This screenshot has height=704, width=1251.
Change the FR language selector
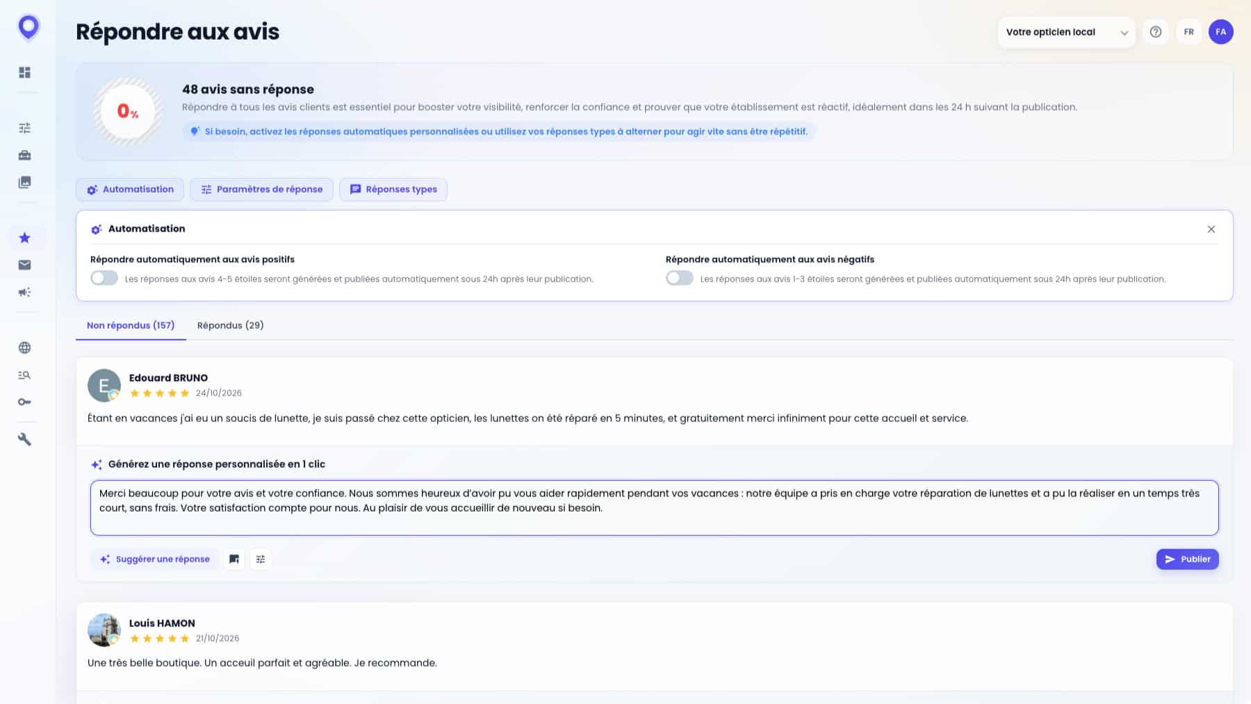click(x=1189, y=32)
